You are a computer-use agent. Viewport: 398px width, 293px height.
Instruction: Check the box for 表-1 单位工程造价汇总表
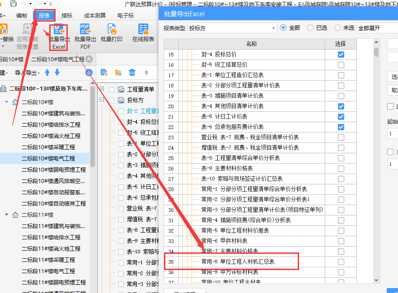click(x=341, y=75)
